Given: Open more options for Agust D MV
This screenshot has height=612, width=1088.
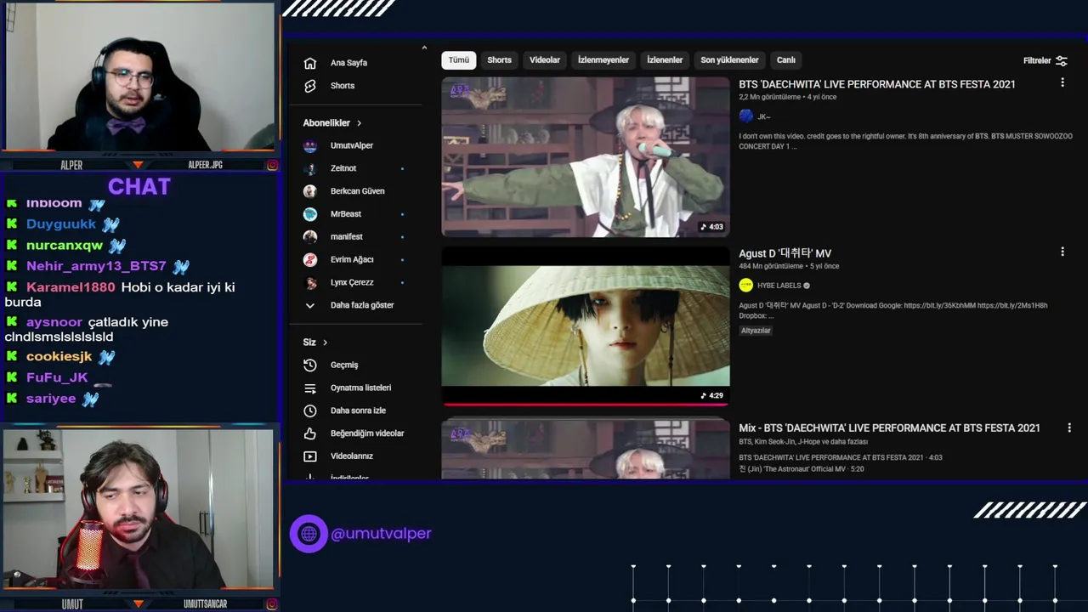Looking at the screenshot, I should 1062,252.
